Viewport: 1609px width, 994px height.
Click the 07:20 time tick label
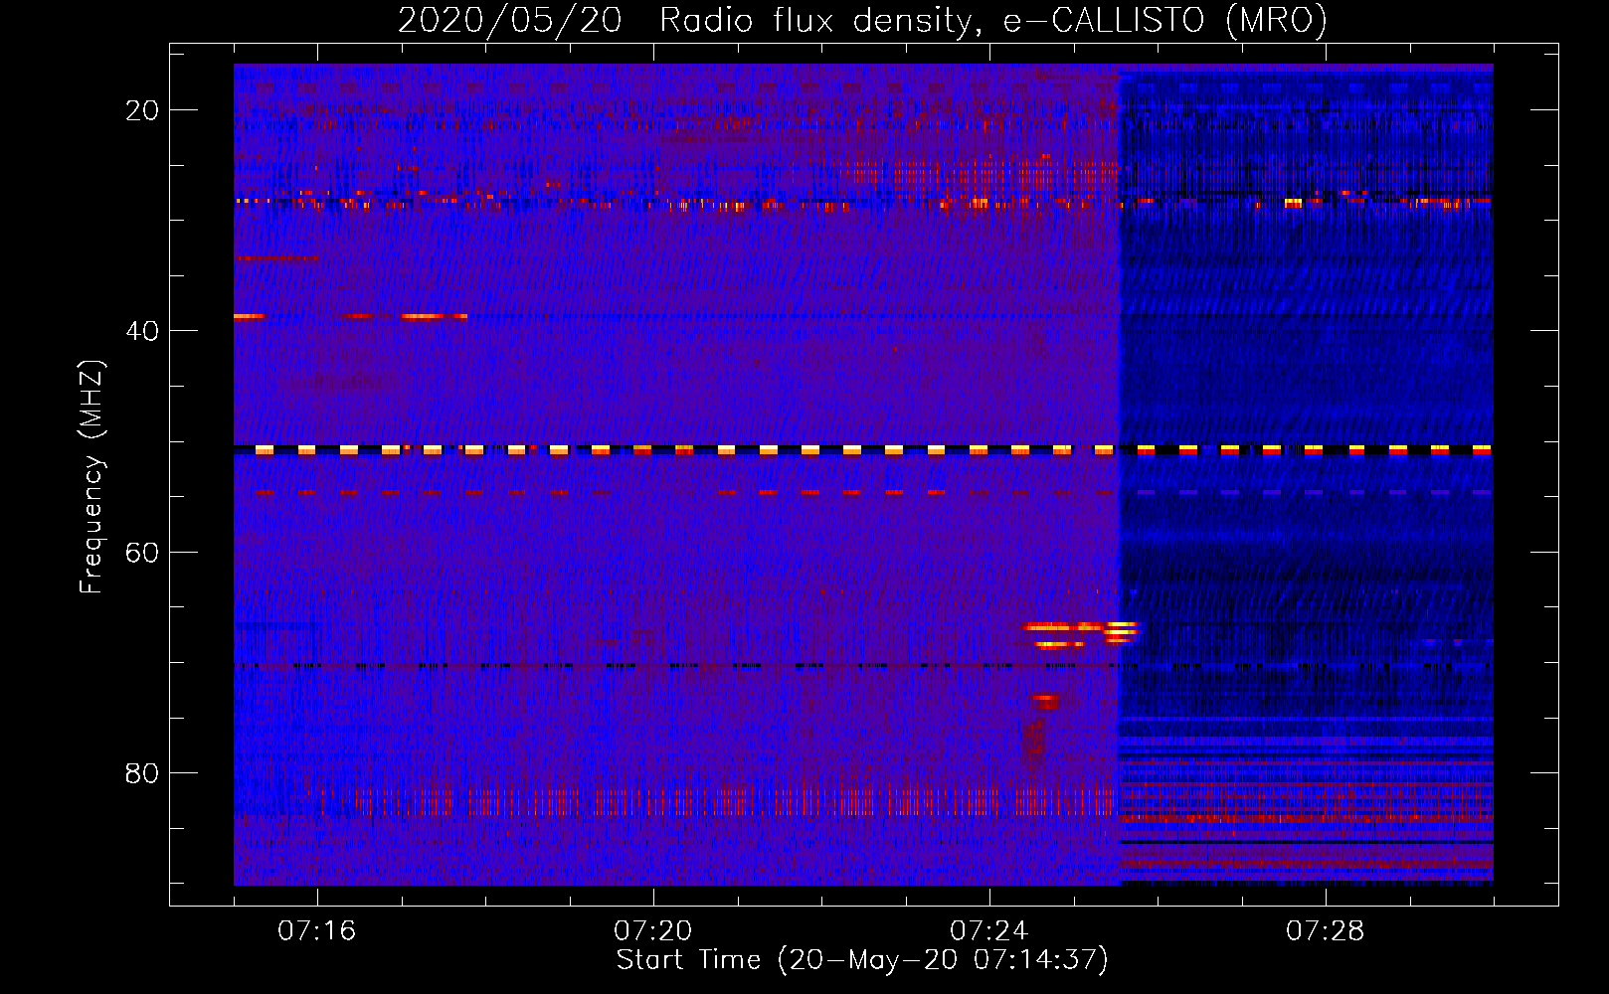[x=652, y=930]
